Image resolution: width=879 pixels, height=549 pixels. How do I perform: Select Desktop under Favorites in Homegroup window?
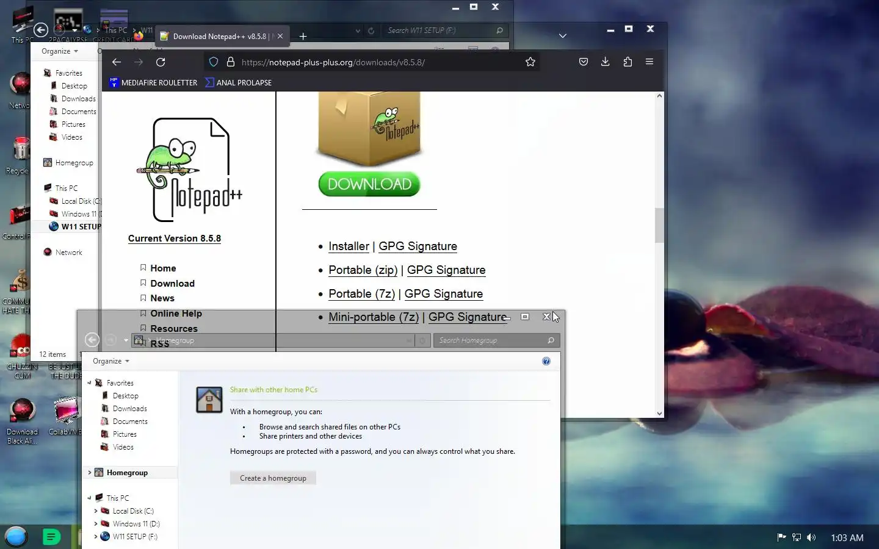click(x=126, y=396)
